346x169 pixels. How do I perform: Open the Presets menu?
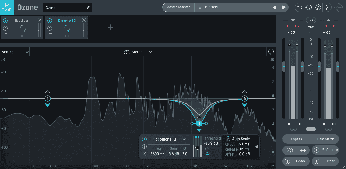click(211, 7)
